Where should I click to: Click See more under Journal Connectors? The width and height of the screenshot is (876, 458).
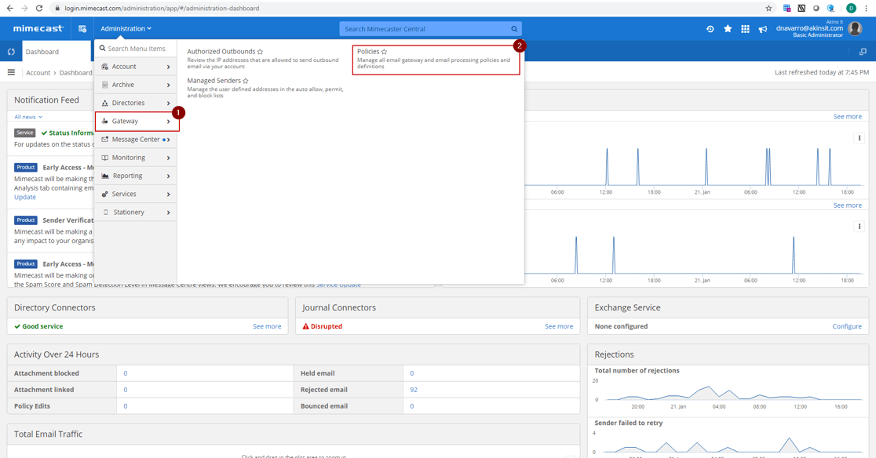point(558,326)
